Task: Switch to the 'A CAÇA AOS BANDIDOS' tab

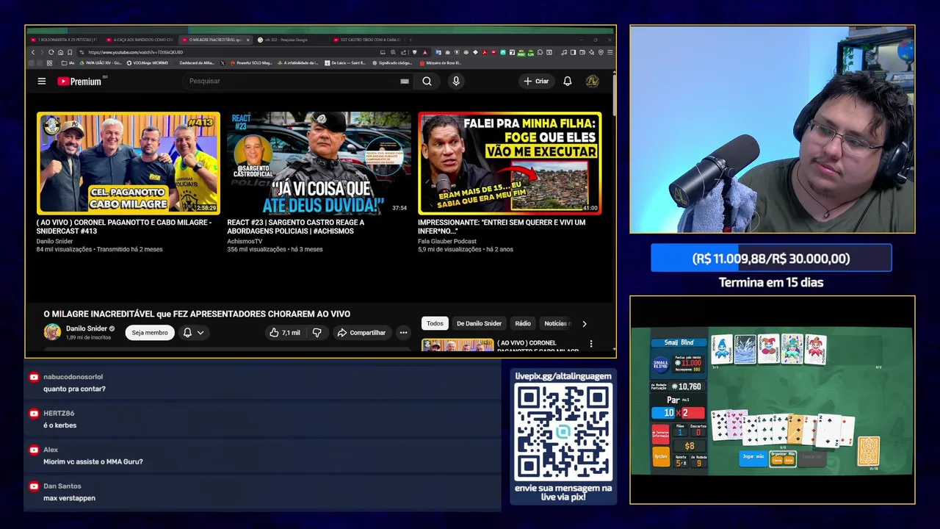Action: coord(140,40)
